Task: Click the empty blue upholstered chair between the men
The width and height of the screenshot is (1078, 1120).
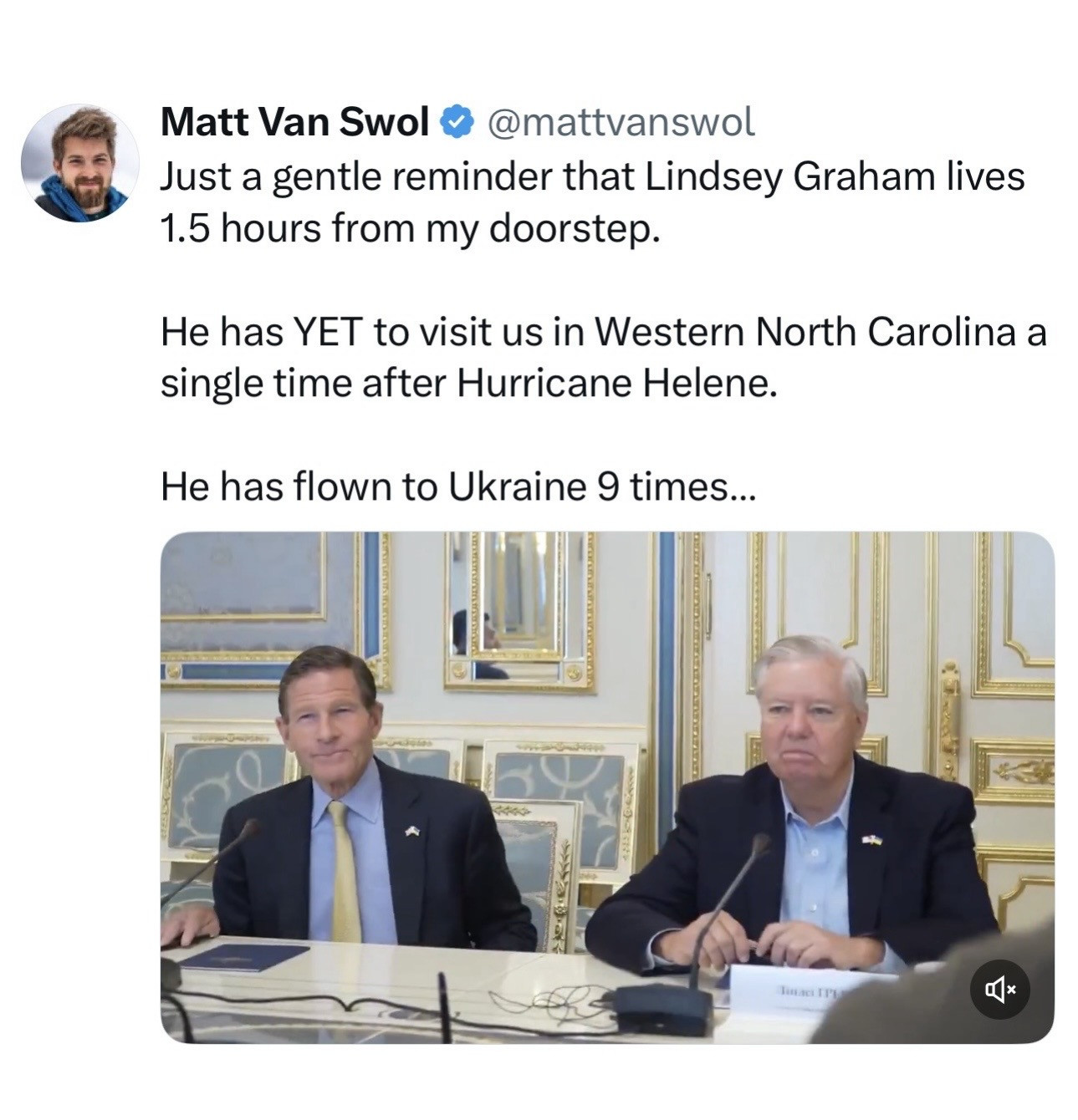Action: pyautogui.click(x=535, y=869)
